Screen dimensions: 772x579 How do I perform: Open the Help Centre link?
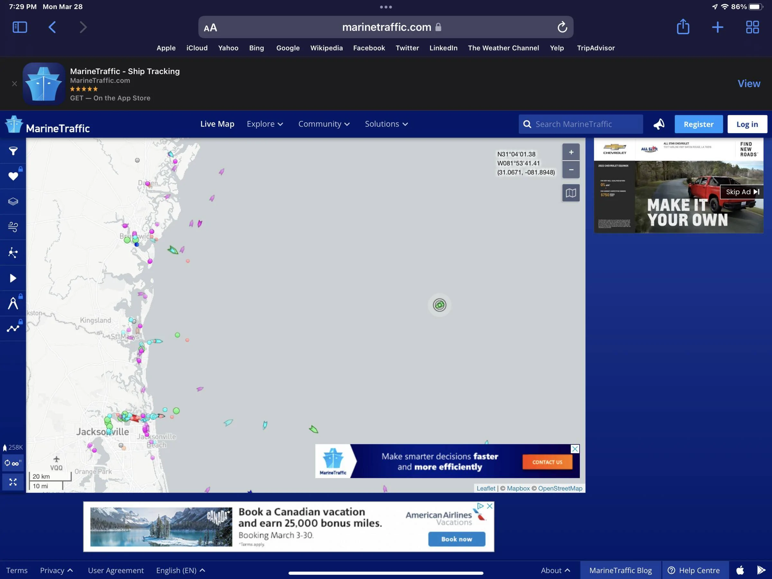click(694, 570)
